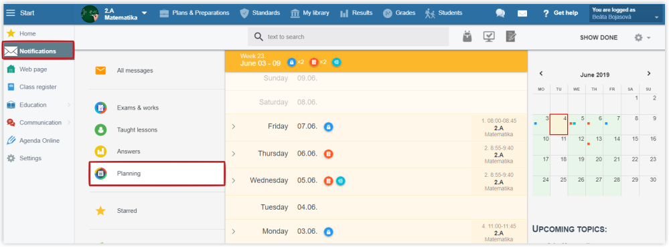Toggle SHOW DONE option
The image size is (669, 247).
click(x=599, y=37)
